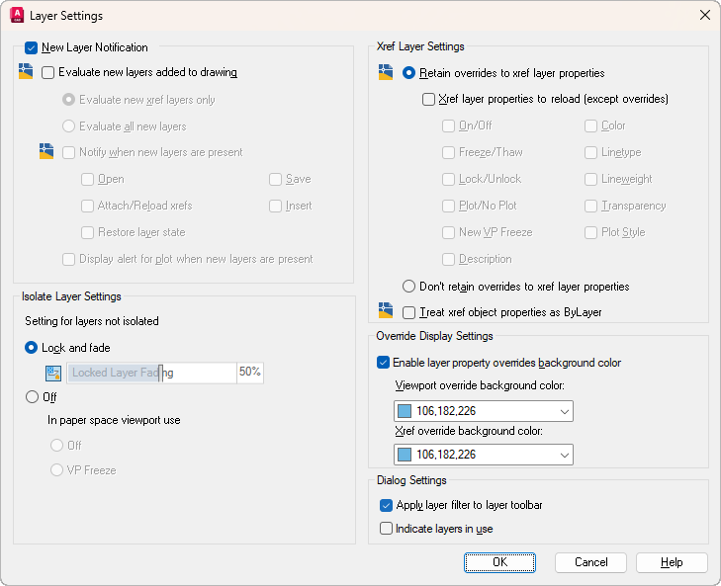Viewport: 721px width, 586px height.
Task: Click icon beside Notify when new layers
Action: pyautogui.click(x=46, y=152)
